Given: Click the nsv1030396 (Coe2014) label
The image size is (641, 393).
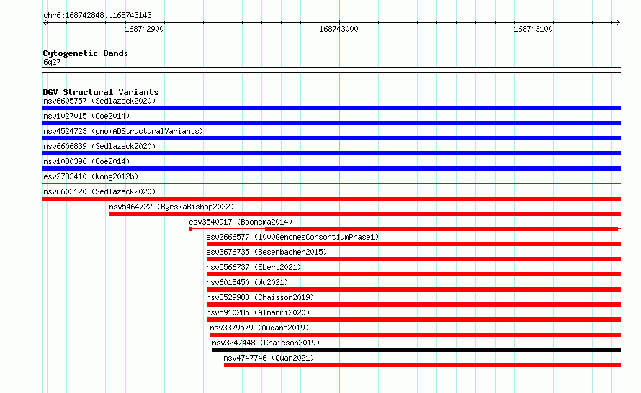Looking at the screenshot, I should (86, 161).
